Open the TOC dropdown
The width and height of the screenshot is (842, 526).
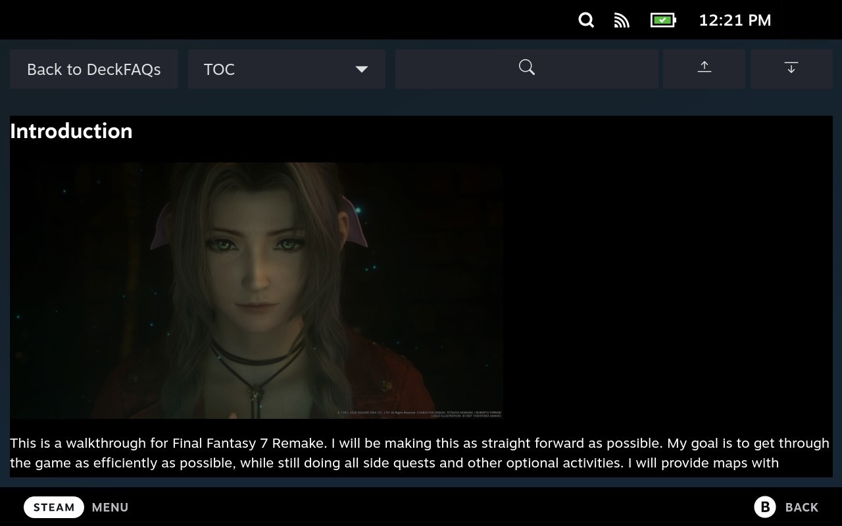(x=287, y=69)
